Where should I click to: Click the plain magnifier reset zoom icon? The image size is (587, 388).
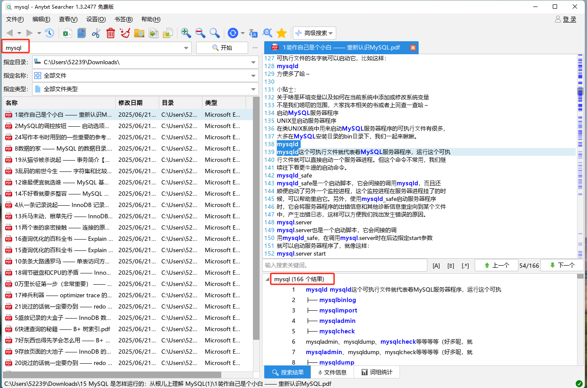pyautogui.click(x=215, y=33)
